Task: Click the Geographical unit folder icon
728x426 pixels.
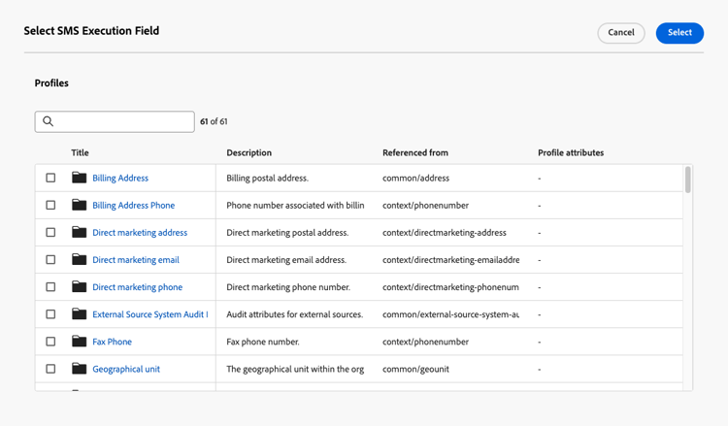Action: (79, 369)
